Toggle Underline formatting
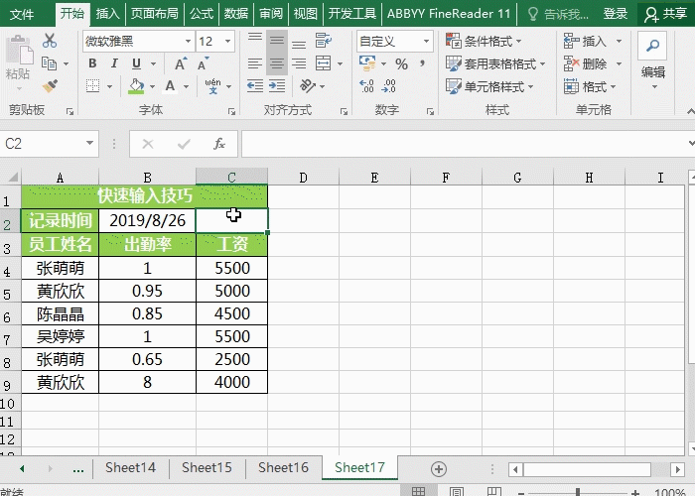The width and height of the screenshot is (695, 496). pos(136,63)
